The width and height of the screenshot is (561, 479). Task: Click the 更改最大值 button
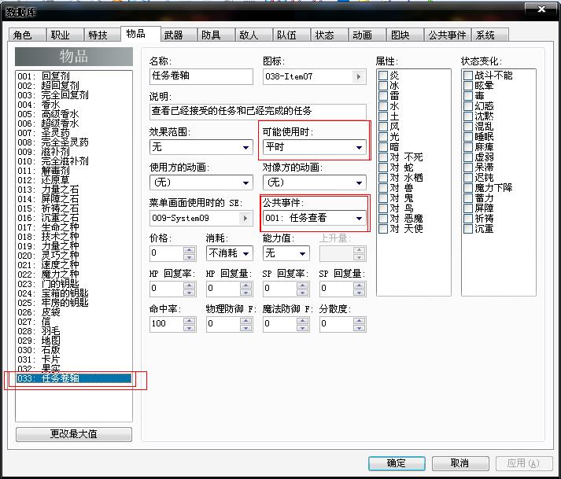click(74, 434)
